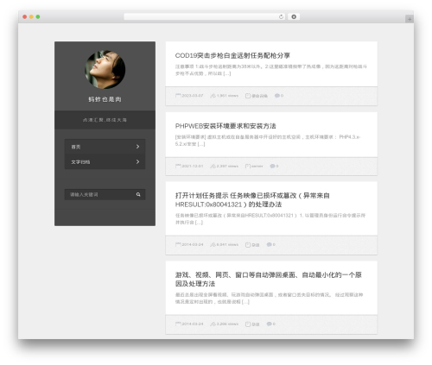Click calendar icon on PHPWEB post
The height and width of the screenshot is (365, 432).
[178, 166]
